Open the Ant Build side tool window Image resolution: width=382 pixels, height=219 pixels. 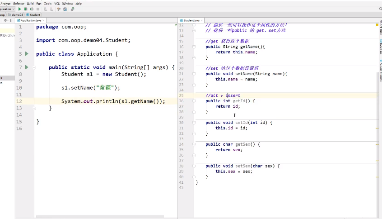[x=381, y=28]
